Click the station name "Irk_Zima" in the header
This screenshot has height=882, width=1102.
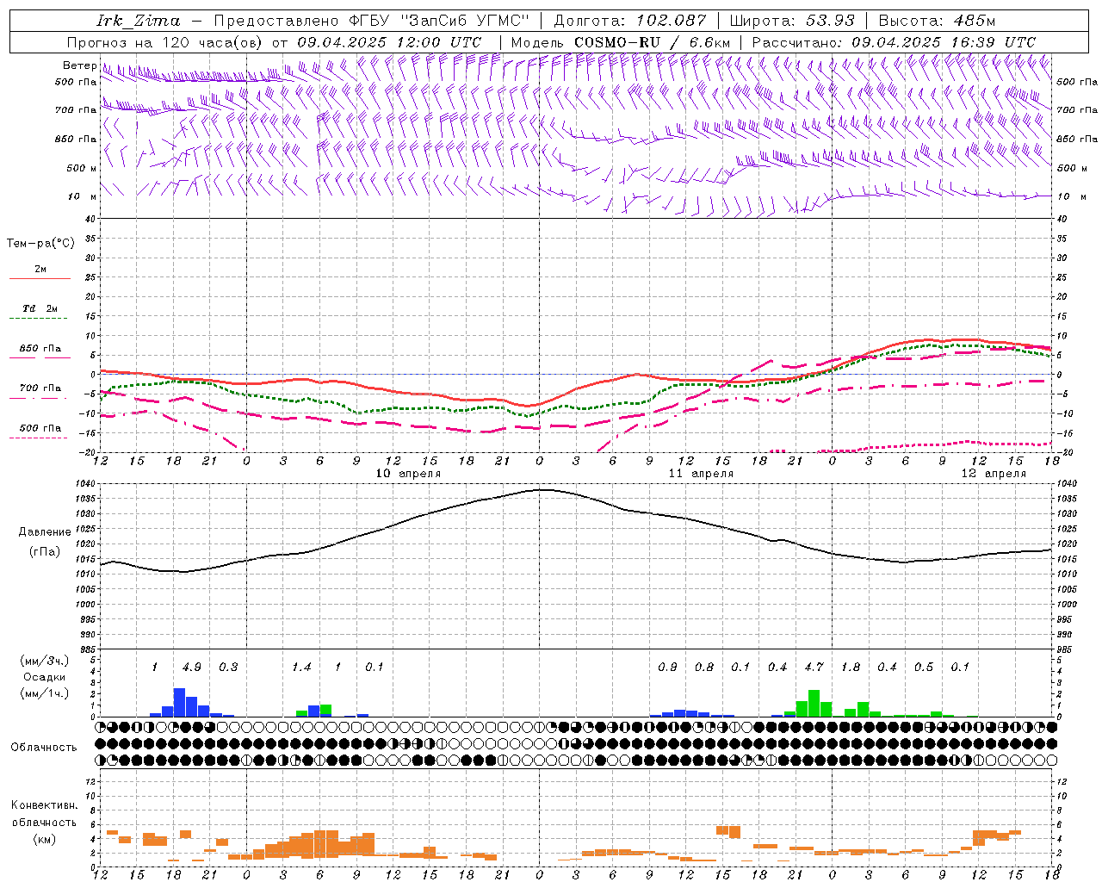(138, 21)
